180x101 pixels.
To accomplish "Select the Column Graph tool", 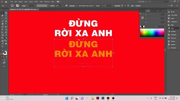I will 3,41.
